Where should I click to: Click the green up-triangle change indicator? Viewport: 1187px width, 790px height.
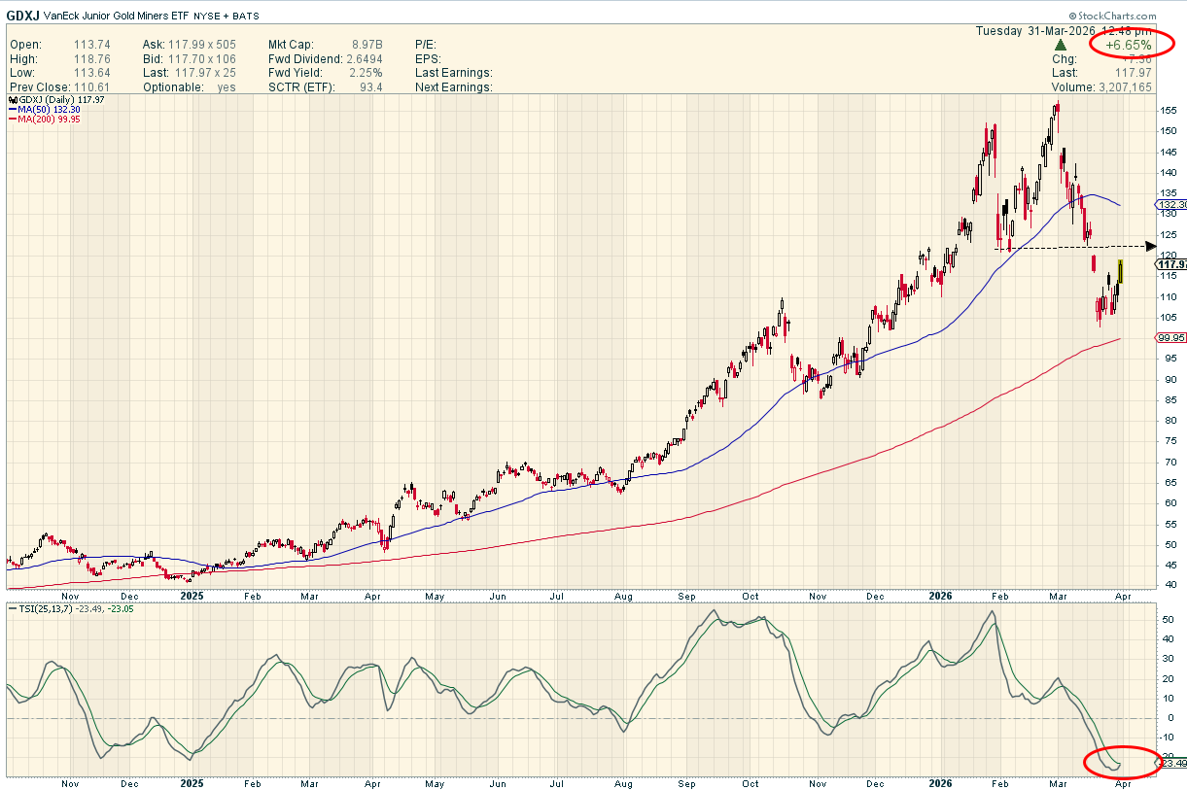tap(1061, 45)
